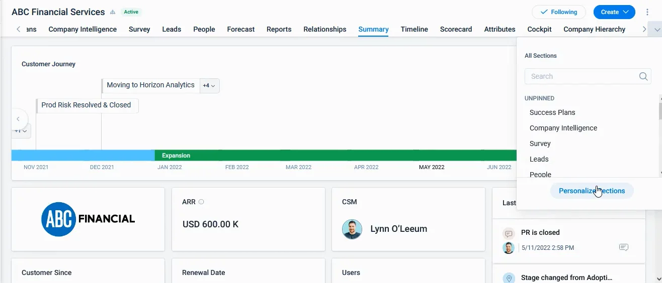Screen dimensions: 662x283
Task: Toggle the Following button
Action: 559,12
